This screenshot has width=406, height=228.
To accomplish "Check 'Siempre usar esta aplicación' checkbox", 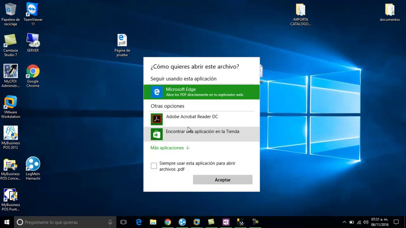I will coord(154,166).
